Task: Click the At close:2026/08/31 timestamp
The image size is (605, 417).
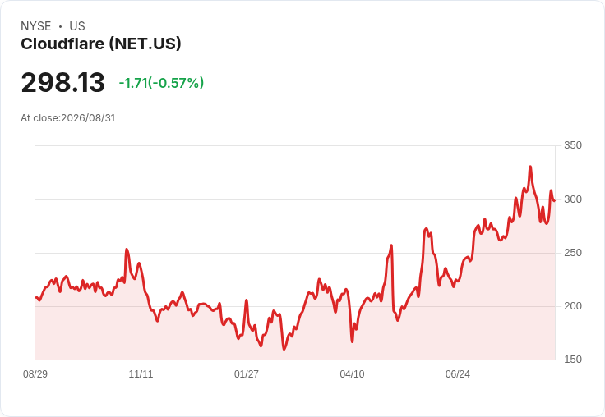Action: (x=68, y=118)
